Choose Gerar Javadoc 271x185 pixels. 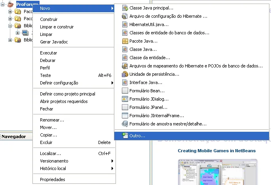[74, 42]
